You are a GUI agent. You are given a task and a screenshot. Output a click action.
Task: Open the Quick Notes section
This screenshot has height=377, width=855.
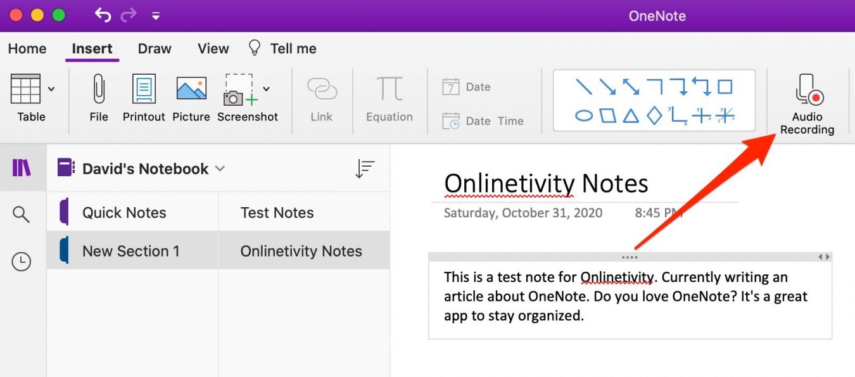point(132,212)
